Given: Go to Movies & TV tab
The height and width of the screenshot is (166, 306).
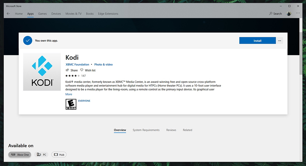Looking at the screenshot, I should pyautogui.click(x=73, y=14).
